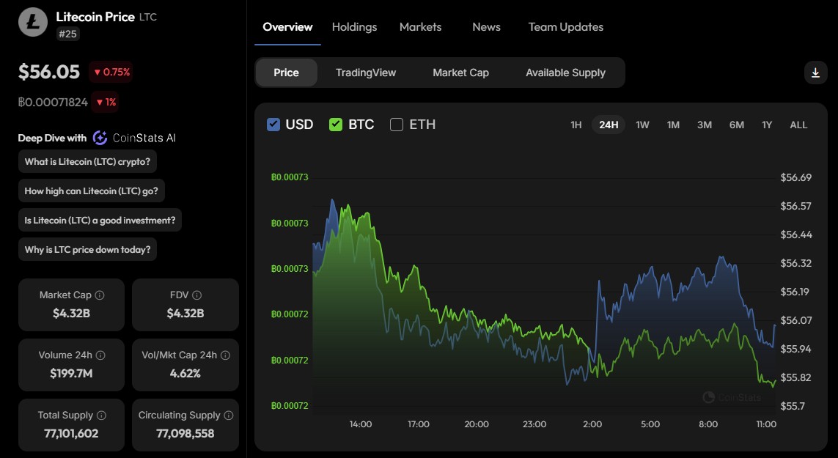Click Total Supply info icon

(100, 415)
